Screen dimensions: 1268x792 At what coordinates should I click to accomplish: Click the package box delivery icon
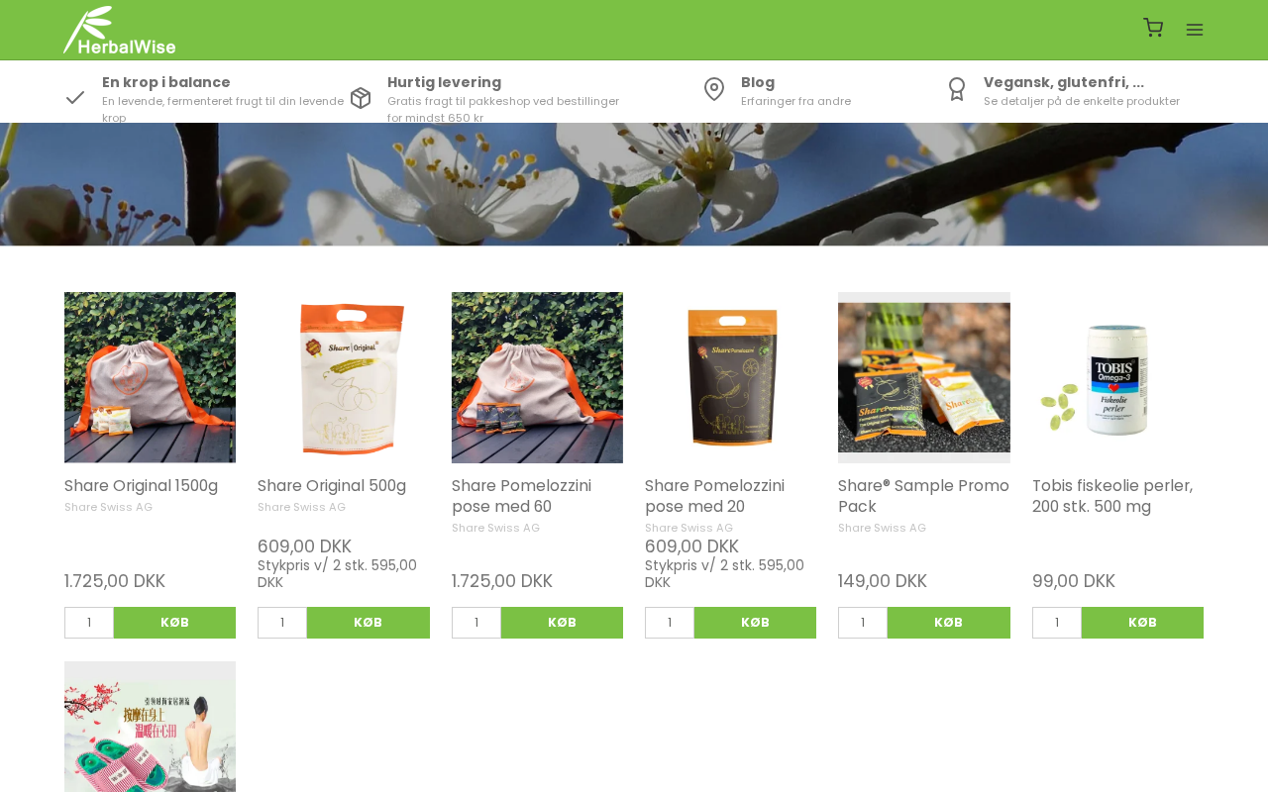click(361, 97)
